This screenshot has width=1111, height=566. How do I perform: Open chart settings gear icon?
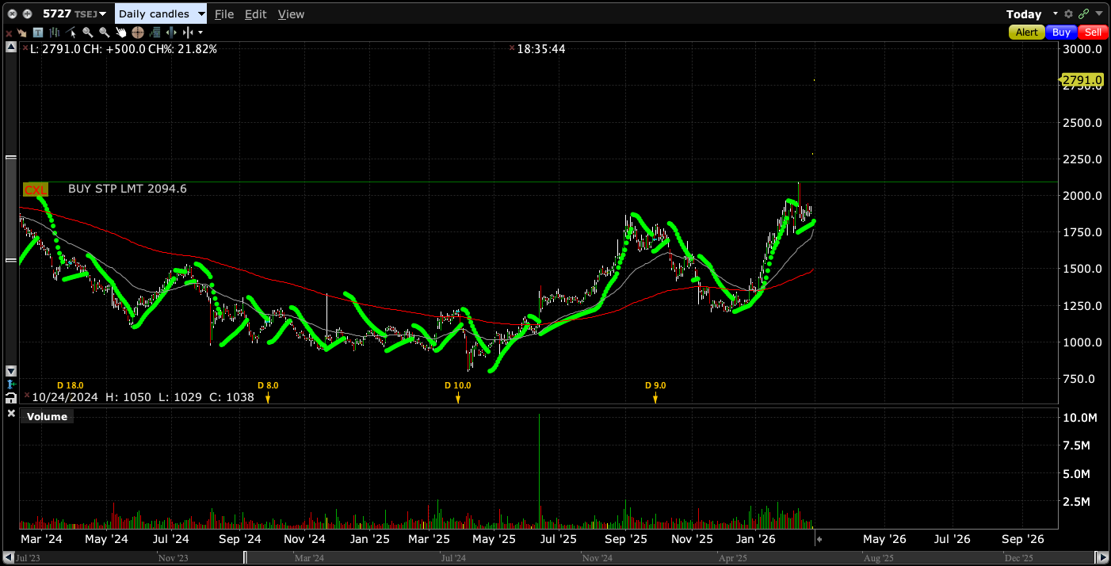[x=1068, y=14]
